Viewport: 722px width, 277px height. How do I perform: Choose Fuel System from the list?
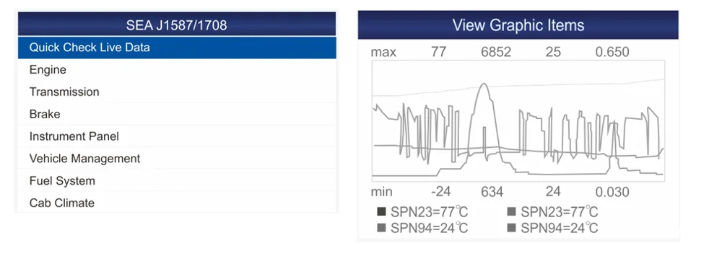click(177, 181)
